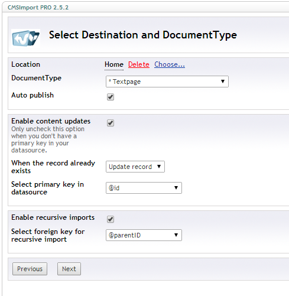Click the Home location text
This screenshot has height=296, width=289.
point(114,64)
